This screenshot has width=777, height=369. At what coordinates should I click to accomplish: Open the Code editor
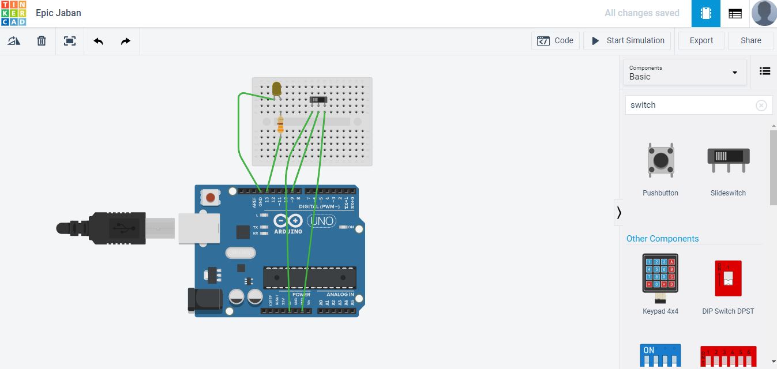click(x=555, y=41)
